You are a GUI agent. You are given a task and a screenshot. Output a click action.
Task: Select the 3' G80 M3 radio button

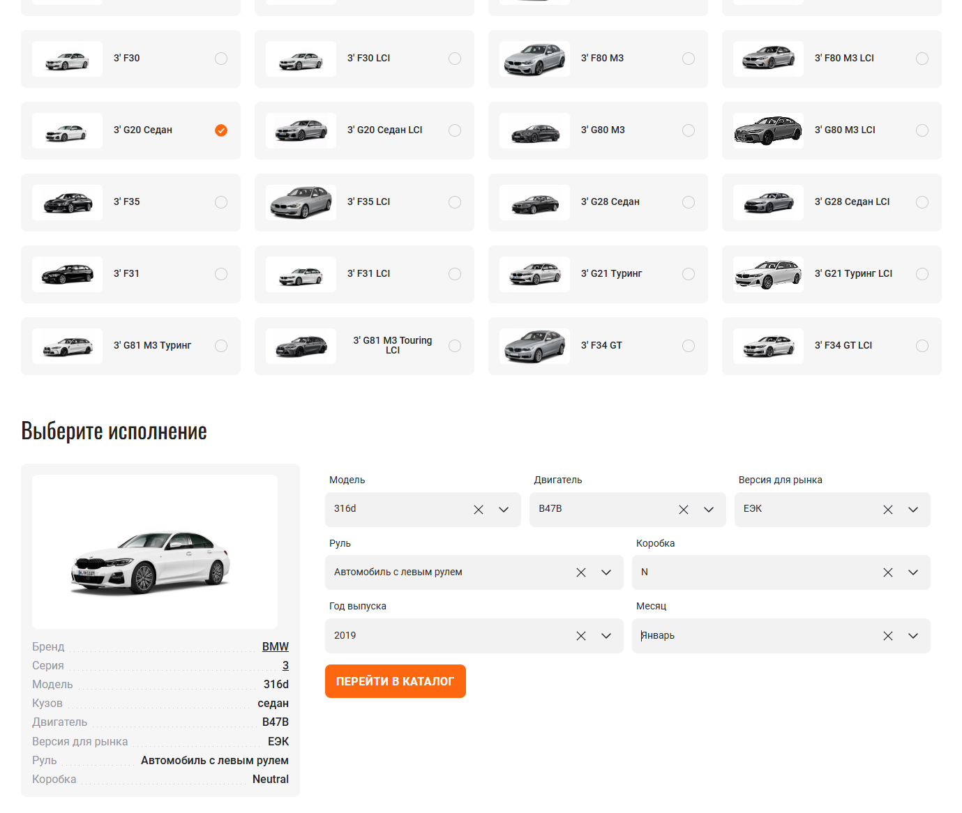(x=689, y=130)
